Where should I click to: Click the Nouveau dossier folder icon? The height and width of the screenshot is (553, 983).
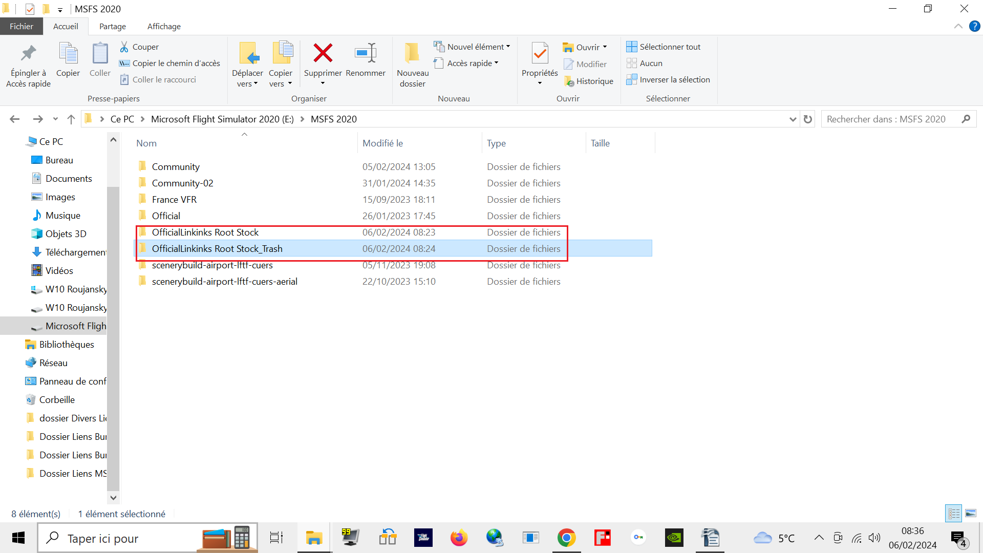pos(412,53)
